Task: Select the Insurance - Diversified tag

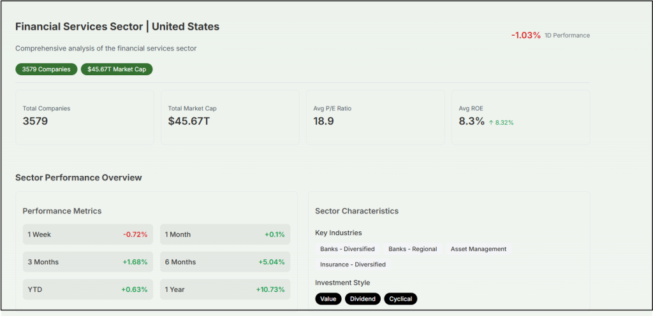Action: 353,264
